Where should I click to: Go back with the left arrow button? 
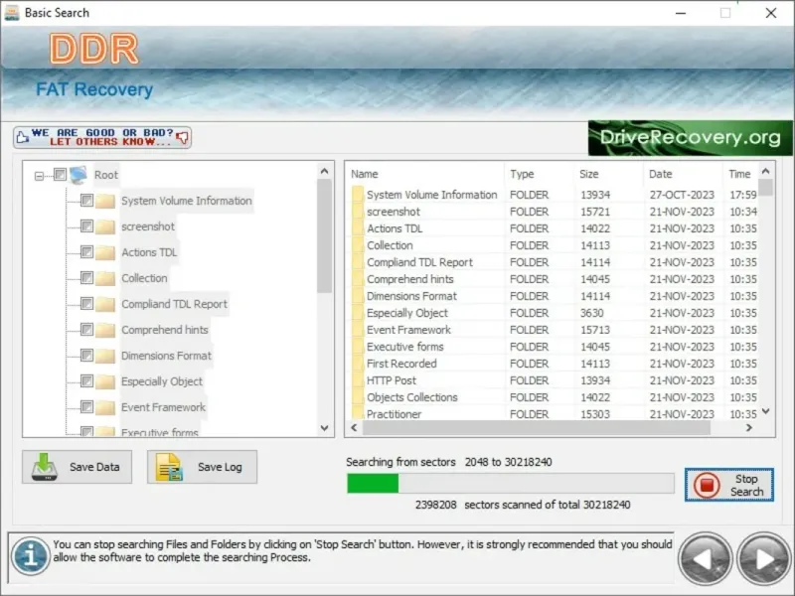click(706, 559)
